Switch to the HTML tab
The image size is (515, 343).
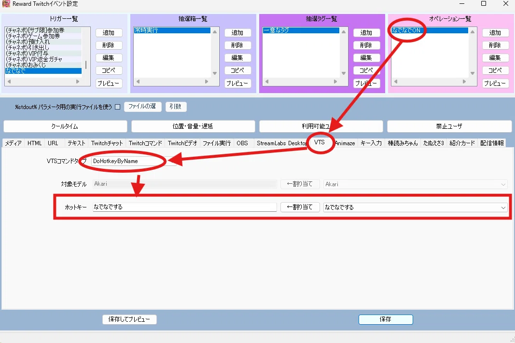point(34,143)
